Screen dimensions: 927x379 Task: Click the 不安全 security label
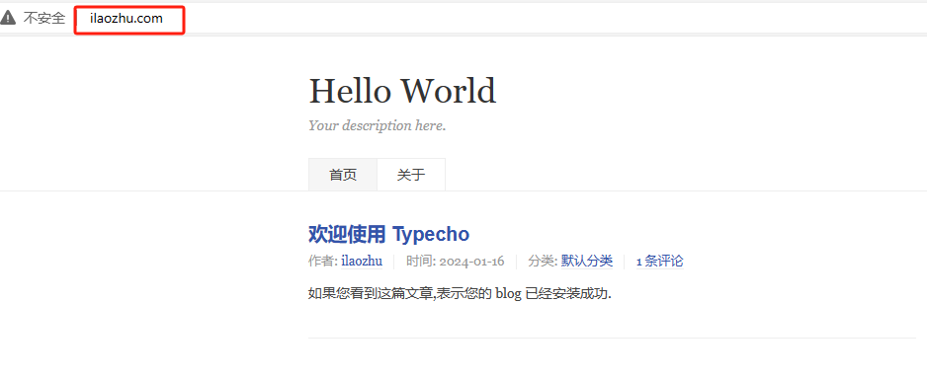tap(44, 19)
